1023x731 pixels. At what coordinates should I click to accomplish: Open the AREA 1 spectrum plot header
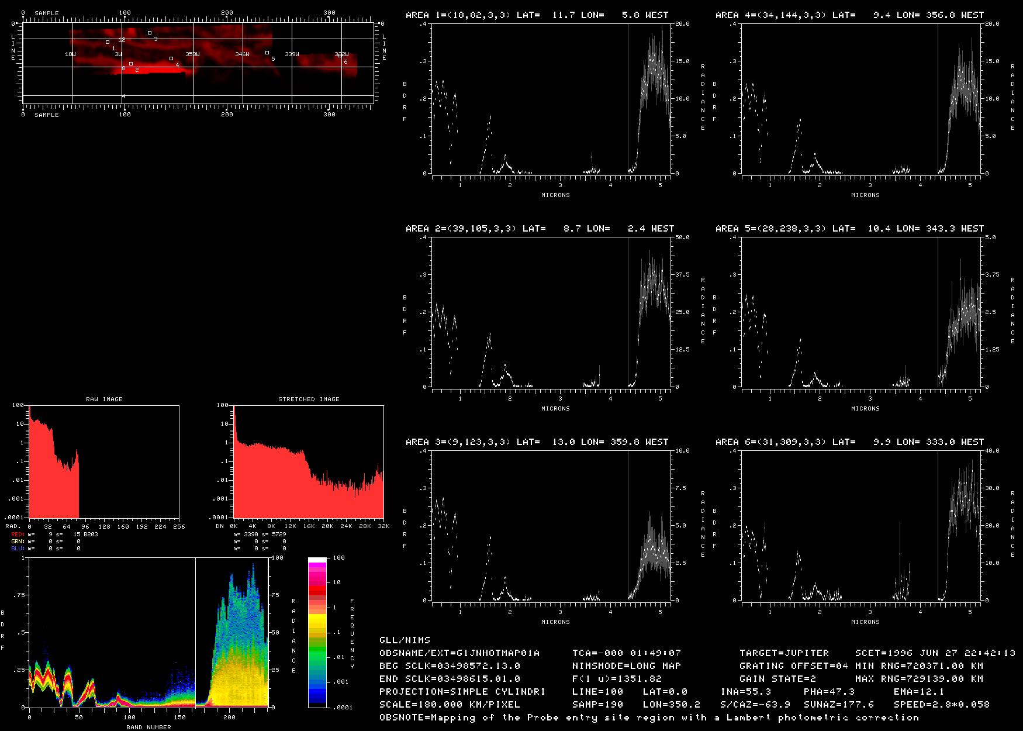click(x=537, y=15)
